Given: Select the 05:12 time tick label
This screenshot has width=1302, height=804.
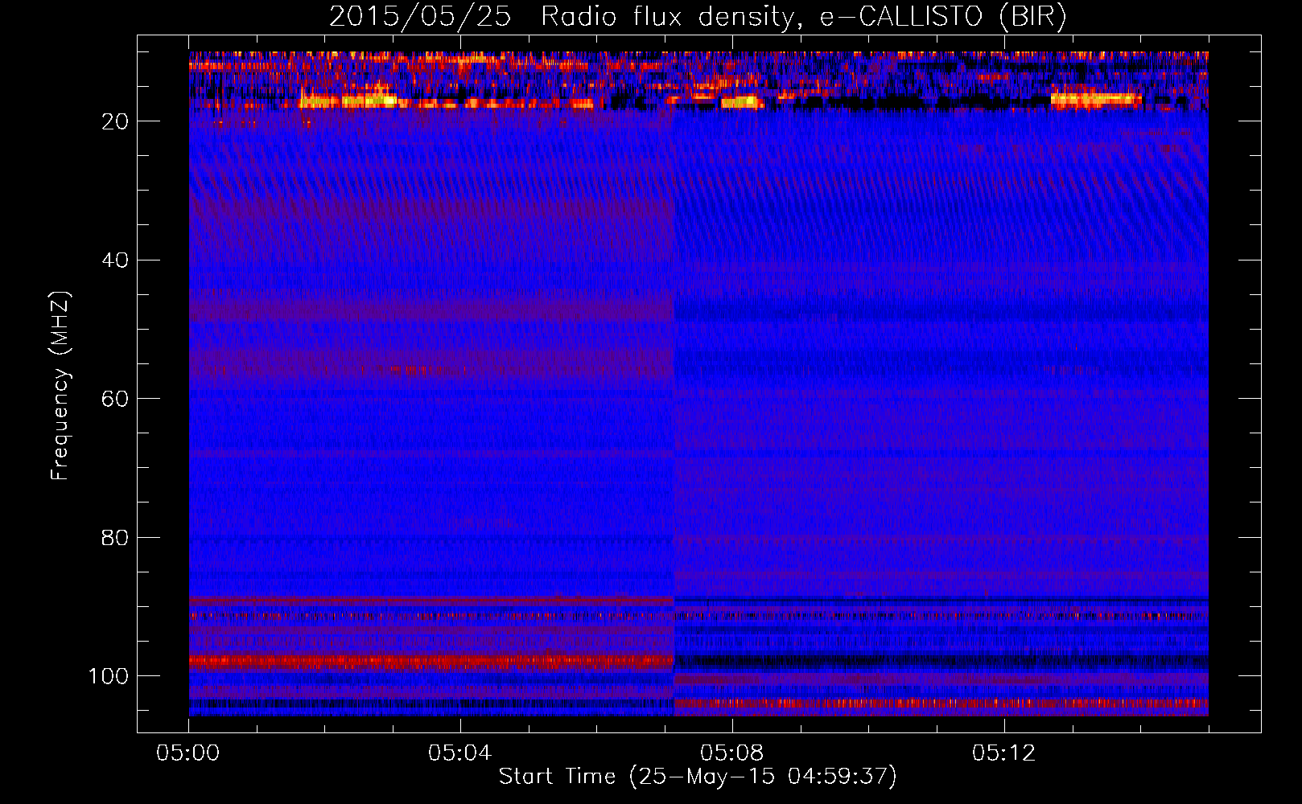Looking at the screenshot, I should click(x=1003, y=753).
